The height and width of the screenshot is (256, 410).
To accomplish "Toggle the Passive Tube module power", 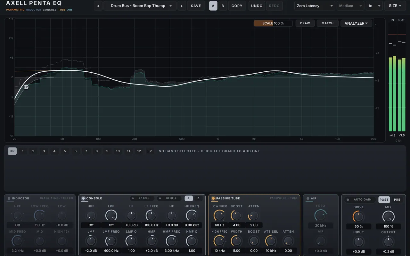I will tap(213, 198).
